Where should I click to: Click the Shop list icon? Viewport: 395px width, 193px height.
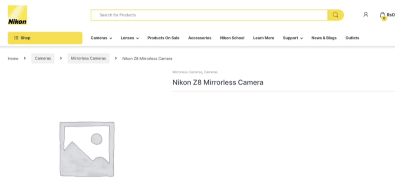16,38
